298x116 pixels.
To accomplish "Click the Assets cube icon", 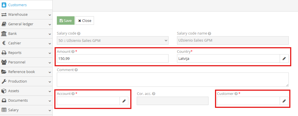I will click(x=4, y=91).
